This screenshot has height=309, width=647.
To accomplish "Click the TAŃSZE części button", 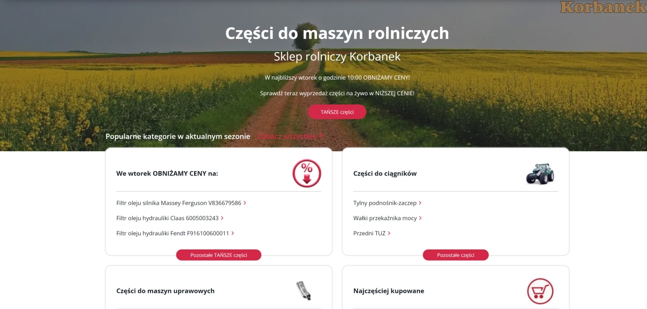I will [337, 112].
